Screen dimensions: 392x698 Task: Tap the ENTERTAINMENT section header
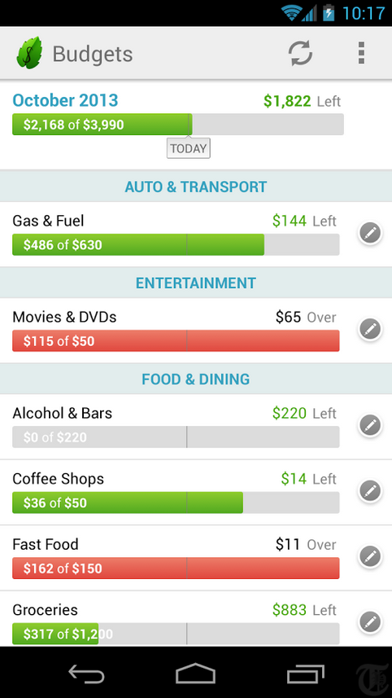[196, 283]
